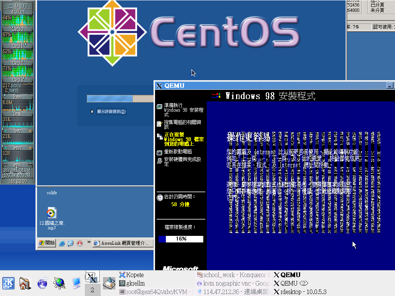
Task: Click the QEMU window title bar
Action: 275,86
